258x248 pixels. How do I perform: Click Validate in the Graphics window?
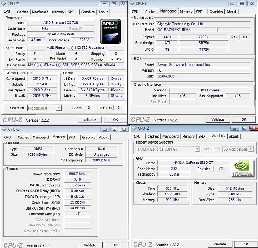pos(220,244)
